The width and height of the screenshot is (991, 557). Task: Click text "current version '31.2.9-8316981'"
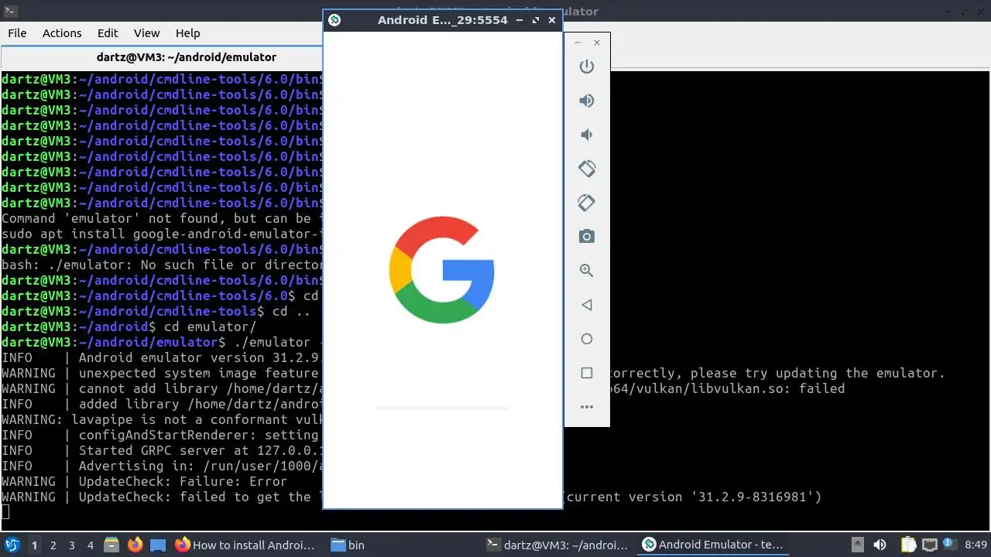(693, 497)
